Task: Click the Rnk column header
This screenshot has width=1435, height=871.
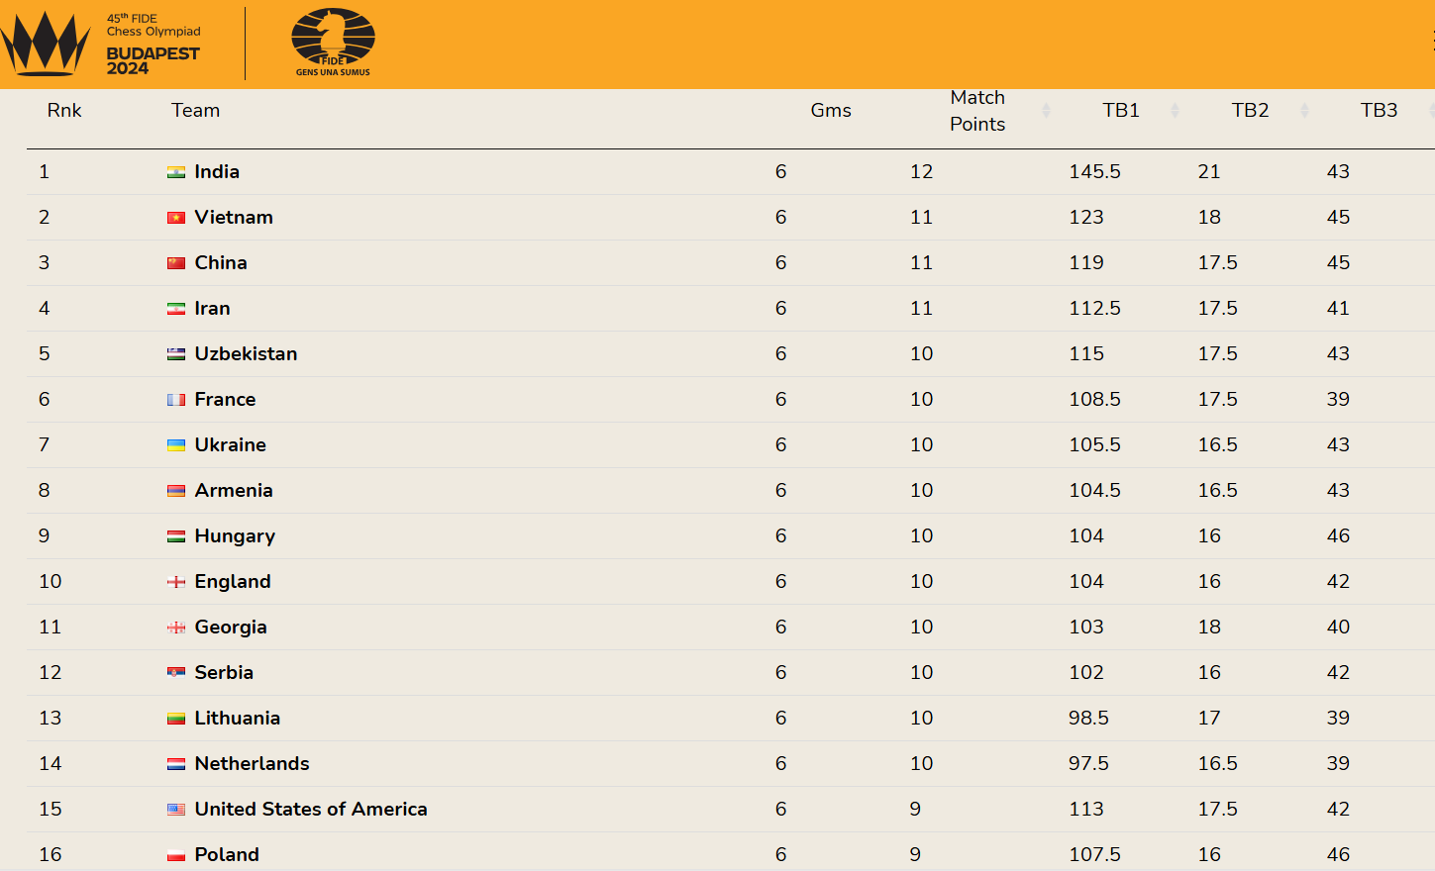Action: coord(64,111)
